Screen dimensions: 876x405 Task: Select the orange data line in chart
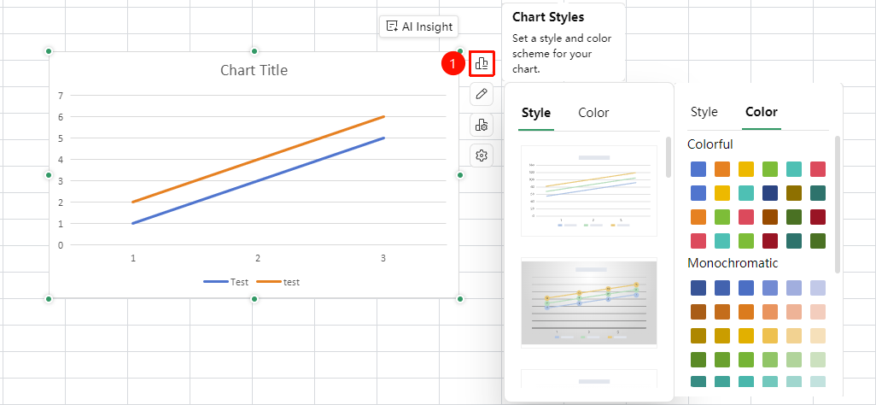point(258,160)
